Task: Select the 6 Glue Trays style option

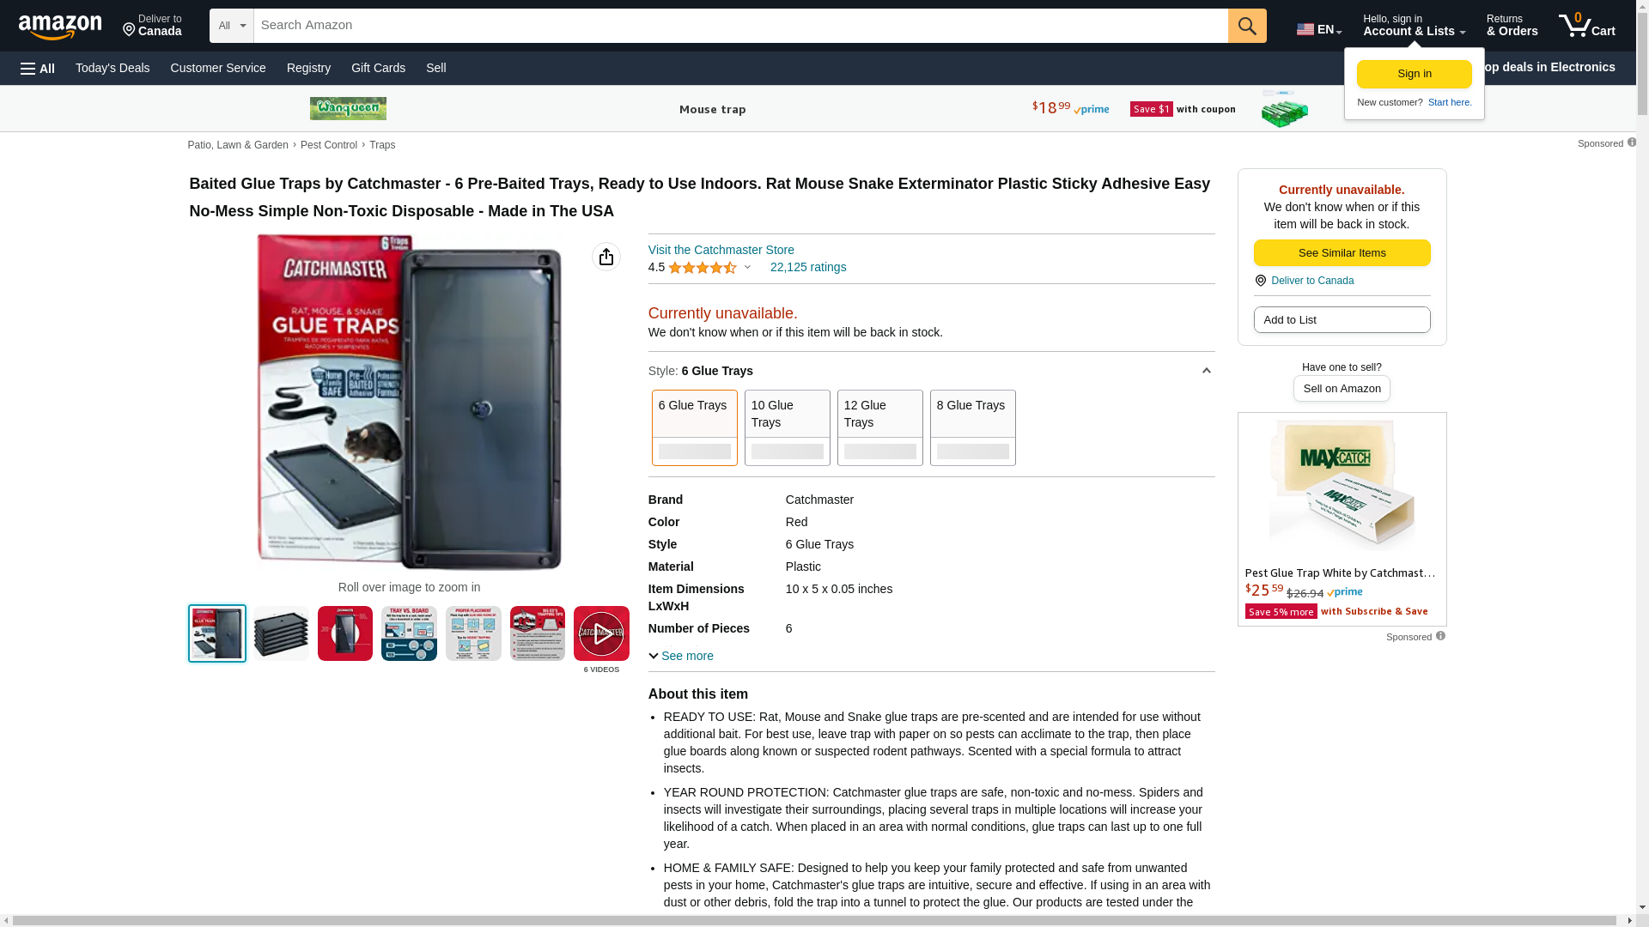Action: point(695,427)
